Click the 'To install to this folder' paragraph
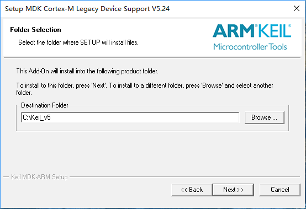 click(x=145, y=89)
